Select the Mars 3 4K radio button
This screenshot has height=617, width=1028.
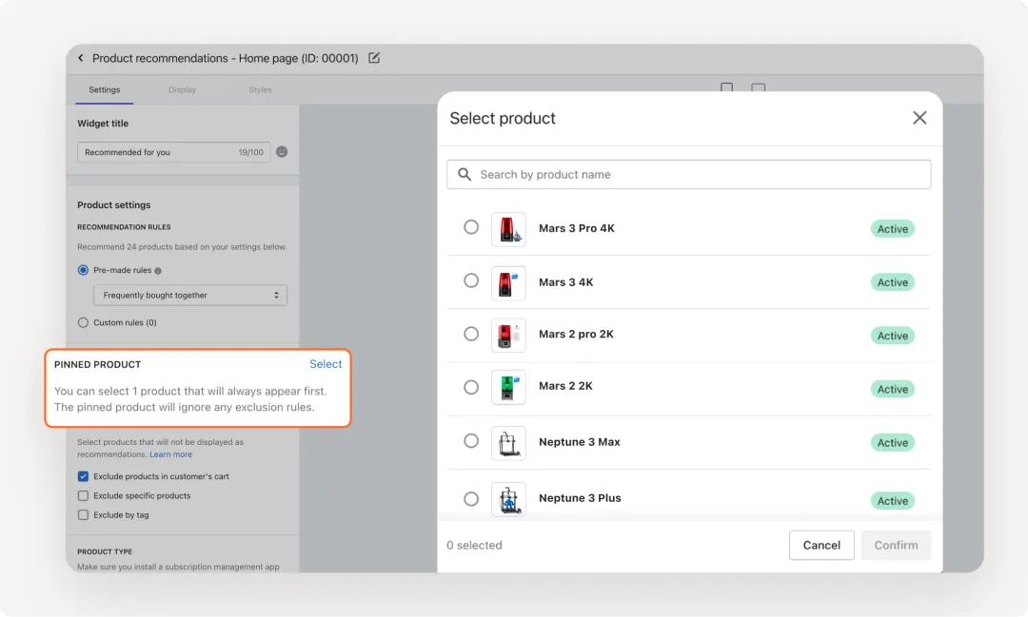pyautogui.click(x=471, y=281)
